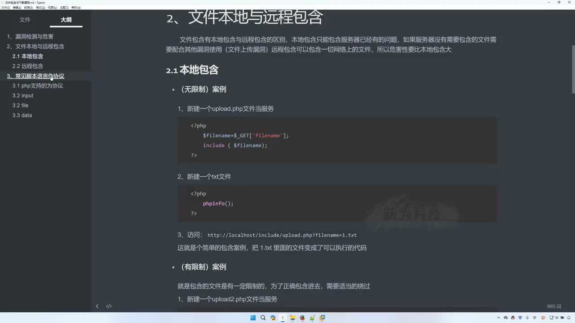This screenshot has width=575, height=323.
Task: Select outline entry 2.2 远程包含
Action: coord(28,66)
